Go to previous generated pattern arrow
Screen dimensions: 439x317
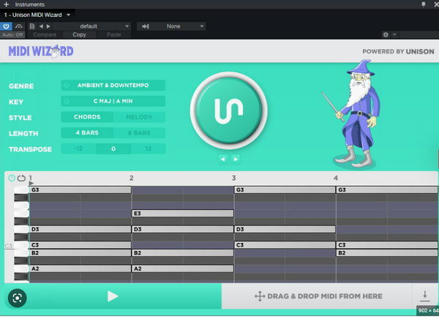[223, 159]
